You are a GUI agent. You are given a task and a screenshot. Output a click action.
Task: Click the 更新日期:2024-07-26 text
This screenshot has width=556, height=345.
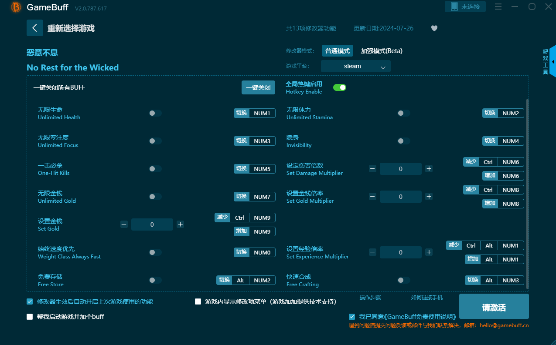(x=383, y=28)
